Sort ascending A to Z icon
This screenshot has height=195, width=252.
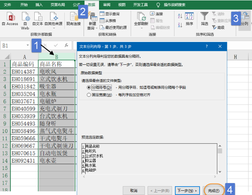point(180,16)
